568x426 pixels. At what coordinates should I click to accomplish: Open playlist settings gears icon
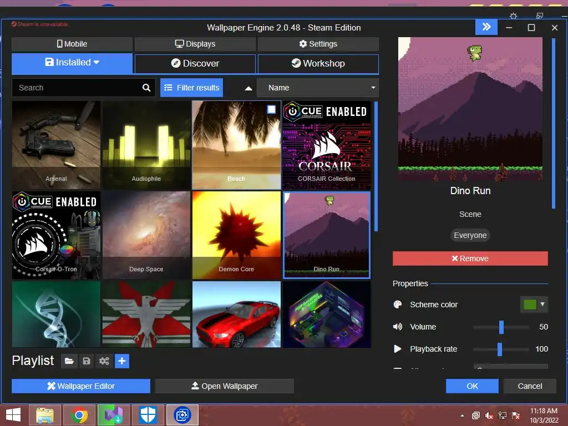coord(104,361)
